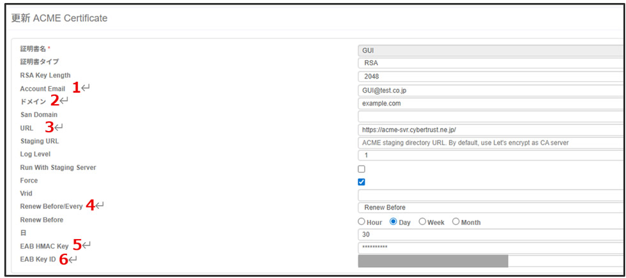
Task: Choose the Day radio button
Action: click(x=393, y=222)
